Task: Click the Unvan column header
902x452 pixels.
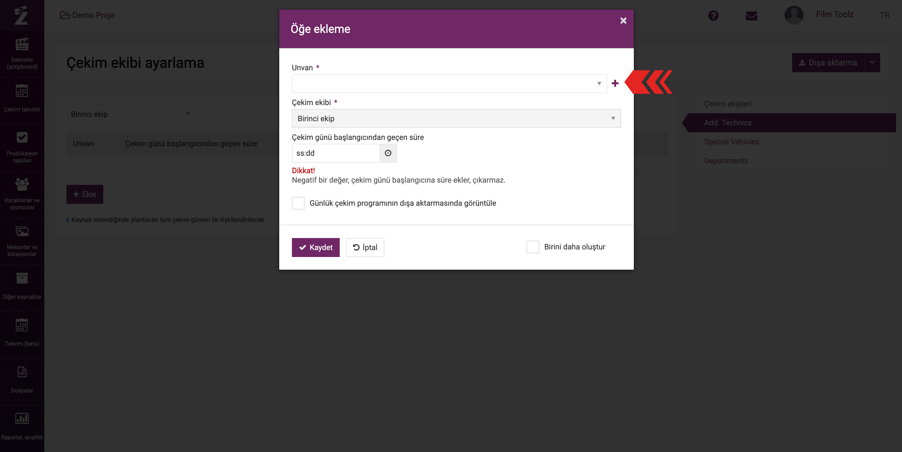Action: [x=83, y=144]
